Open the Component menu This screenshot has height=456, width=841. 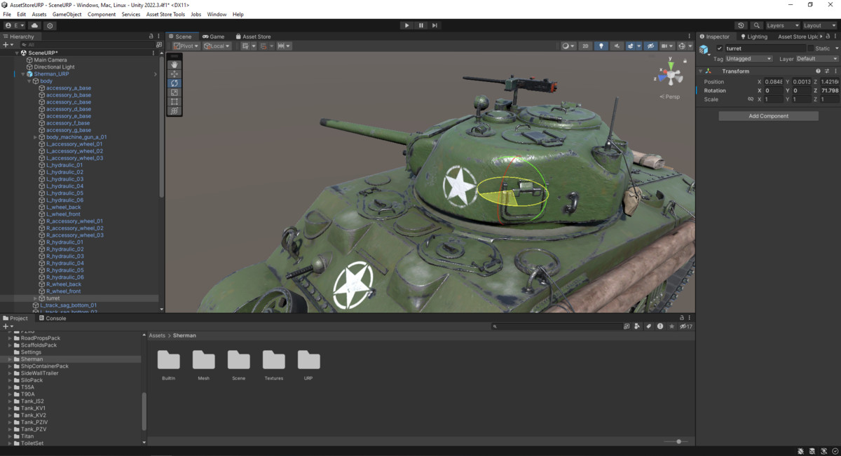pyautogui.click(x=102, y=14)
